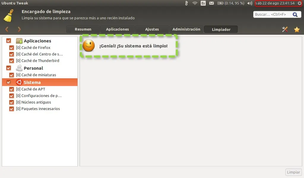Switch to the Resumen tab
The width and height of the screenshot is (304, 178).
(83, 29)
